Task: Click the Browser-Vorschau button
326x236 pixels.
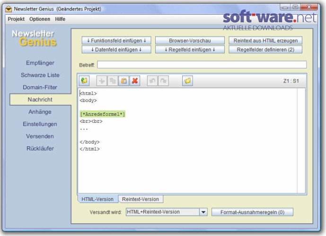Action: pyautogui.click(x=190, y=41)
